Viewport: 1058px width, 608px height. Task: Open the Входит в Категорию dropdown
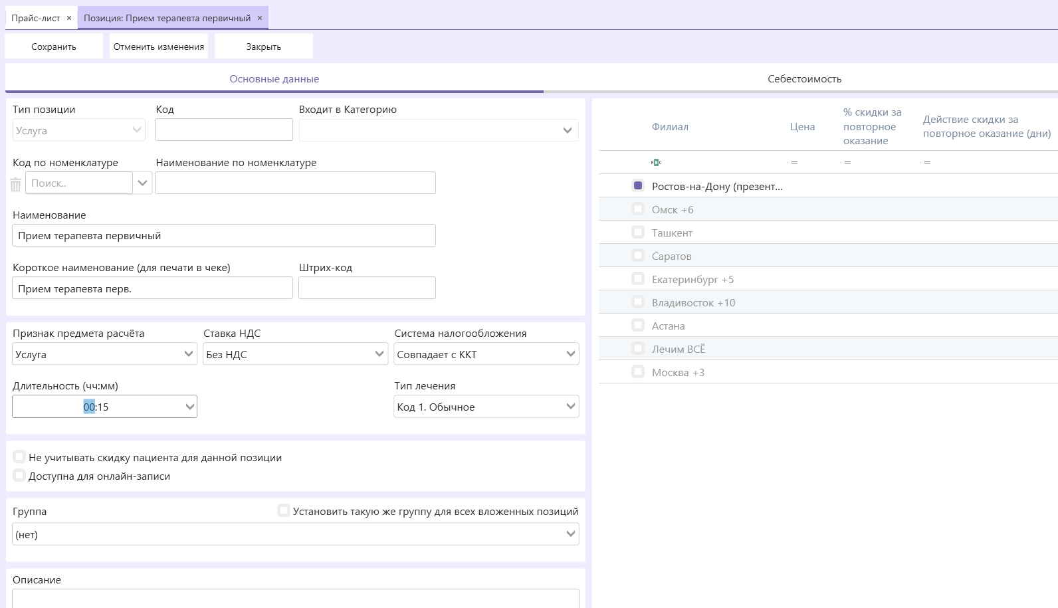(x=439, y=130)
